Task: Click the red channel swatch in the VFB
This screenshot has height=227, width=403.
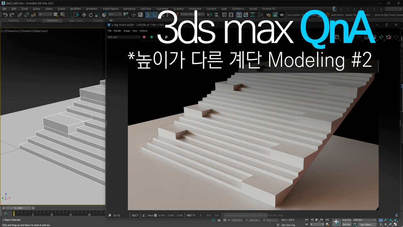Action: pyautogui.click(x=144, y=37)
